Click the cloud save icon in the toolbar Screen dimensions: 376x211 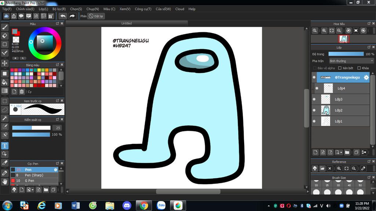(x=6, y=16)
